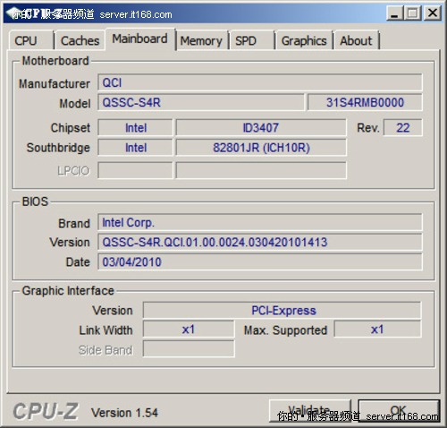Click the Validate button
This screenshot has width=447, height=428.
(x=310, y=410)
